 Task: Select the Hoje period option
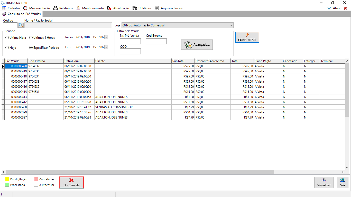pyautogui.click(x=7, y=48)
